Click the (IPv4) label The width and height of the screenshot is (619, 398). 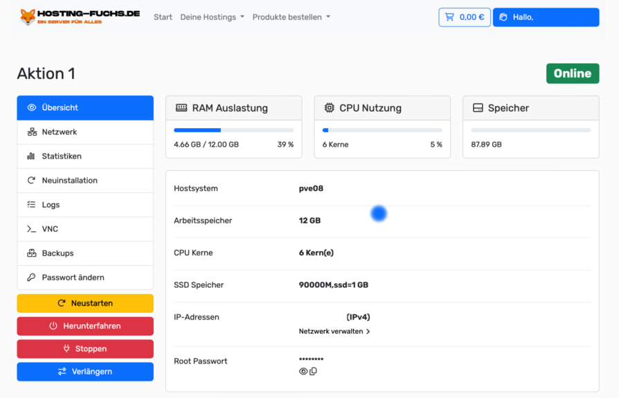point(358,317)
